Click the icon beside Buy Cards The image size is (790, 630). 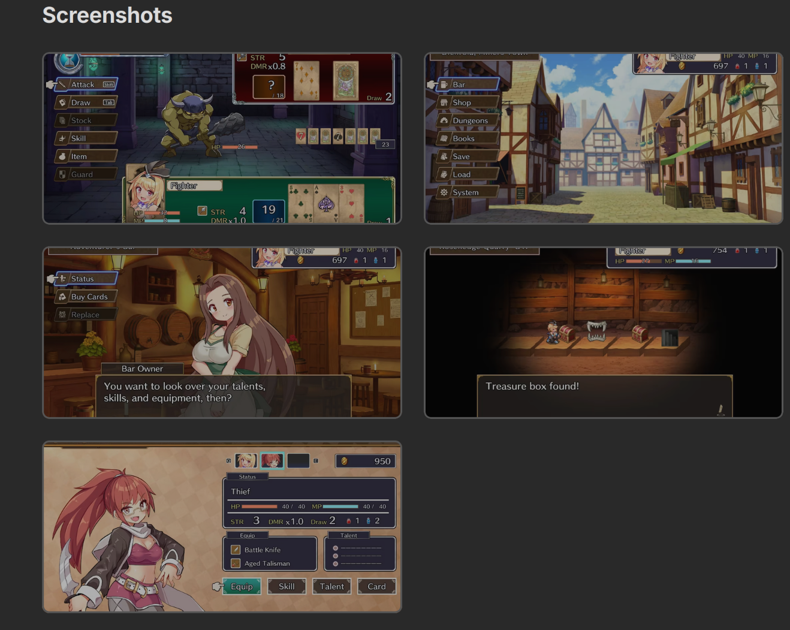tap(62, 297)
